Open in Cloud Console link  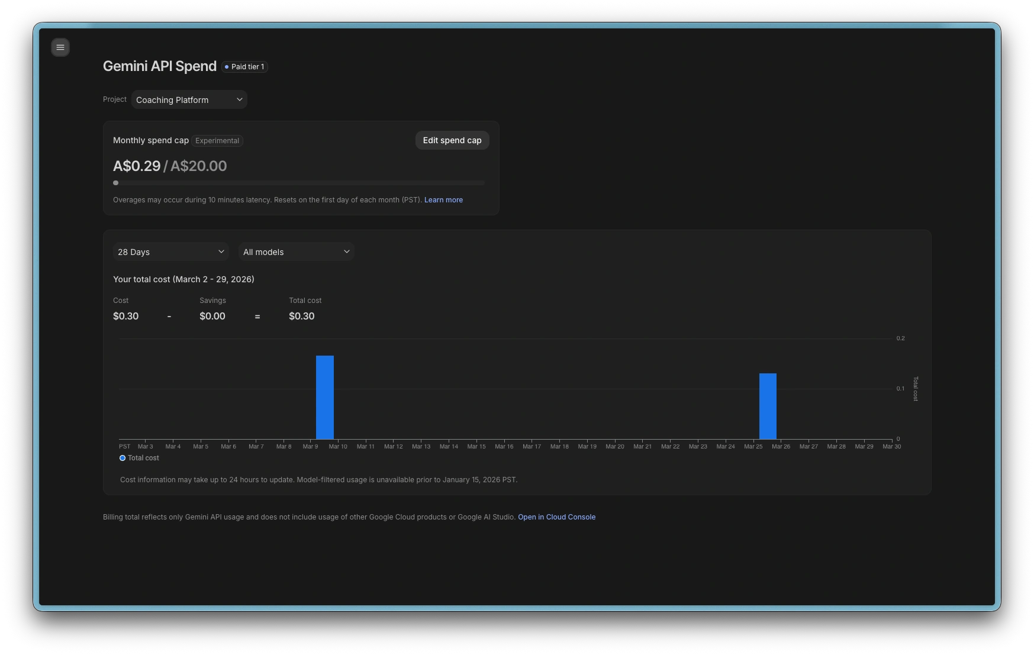556,517
